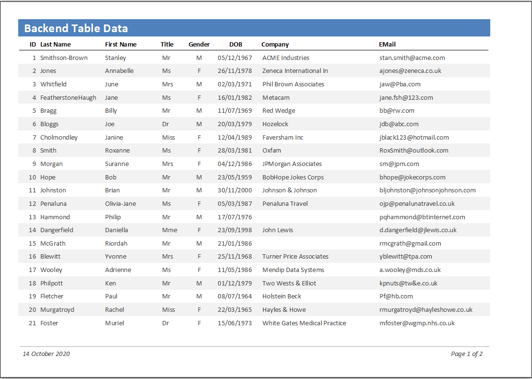Click email rmcgrath@gmail.com

pyautogui.click(x=410, y=243)
